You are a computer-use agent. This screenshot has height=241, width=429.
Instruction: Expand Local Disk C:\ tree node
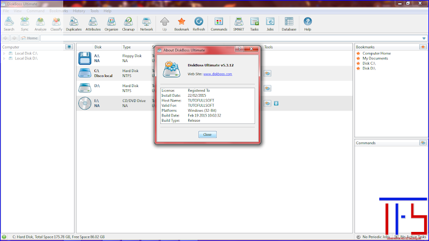4,53
